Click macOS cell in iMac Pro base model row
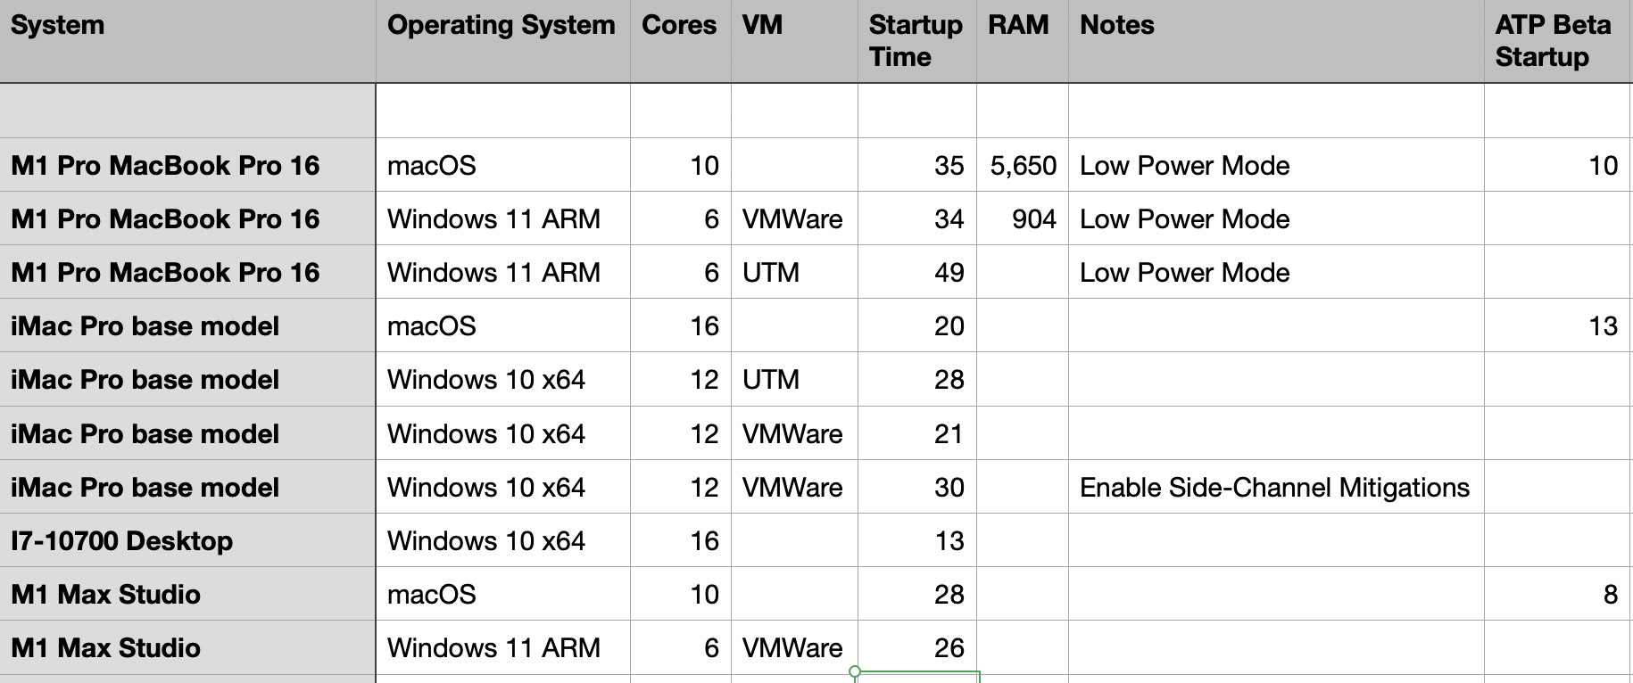Screen dimensions: 1633x683 pos(503,325)
